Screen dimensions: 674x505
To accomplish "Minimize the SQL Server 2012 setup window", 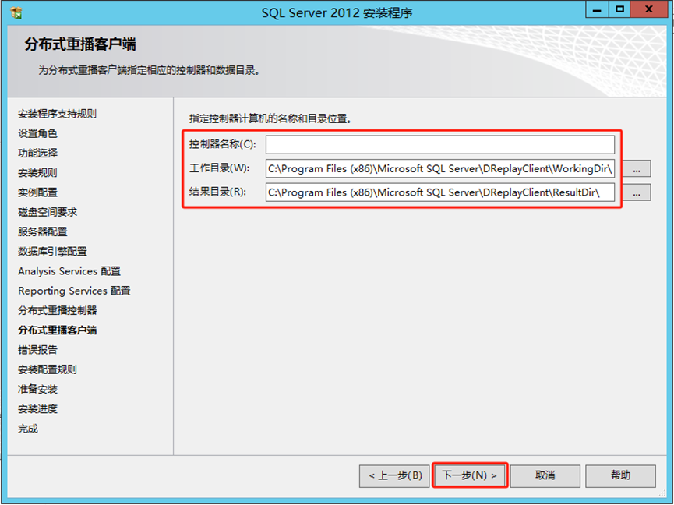I will 597,10.
